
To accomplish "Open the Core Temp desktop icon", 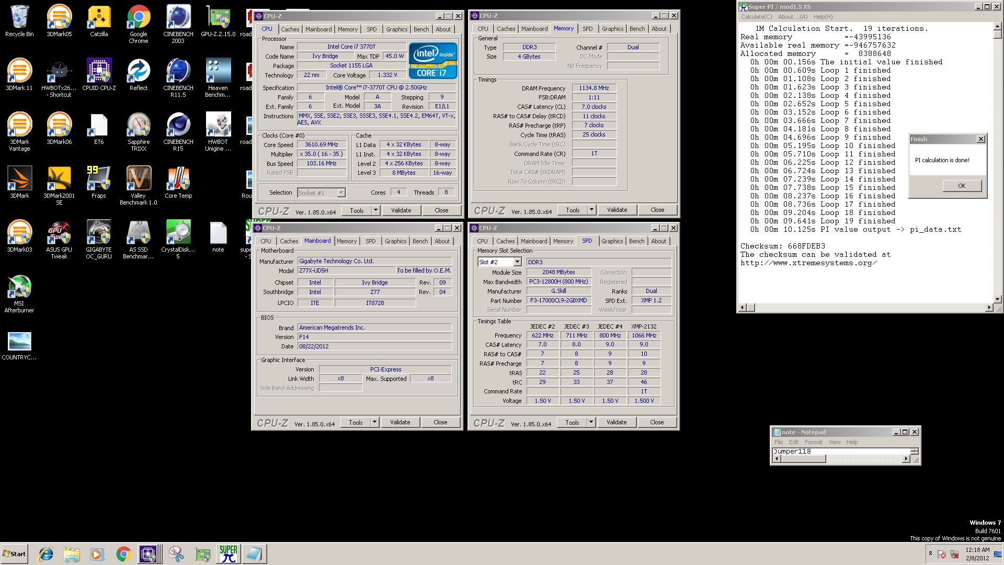I will (x=178, y=183).
